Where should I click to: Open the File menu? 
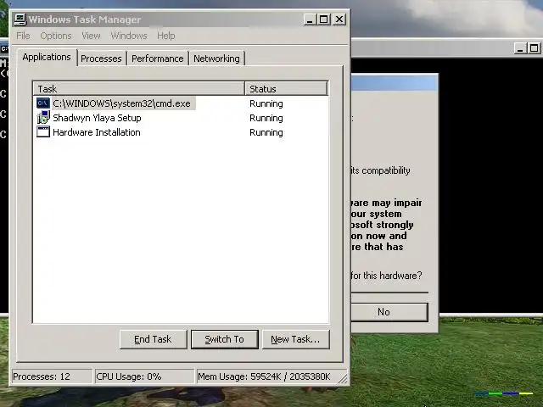(23, 36)
